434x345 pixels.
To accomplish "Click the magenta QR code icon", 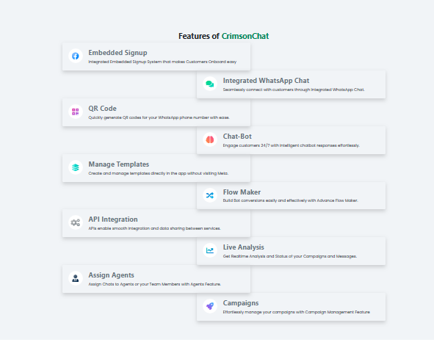I will (76, 112).
